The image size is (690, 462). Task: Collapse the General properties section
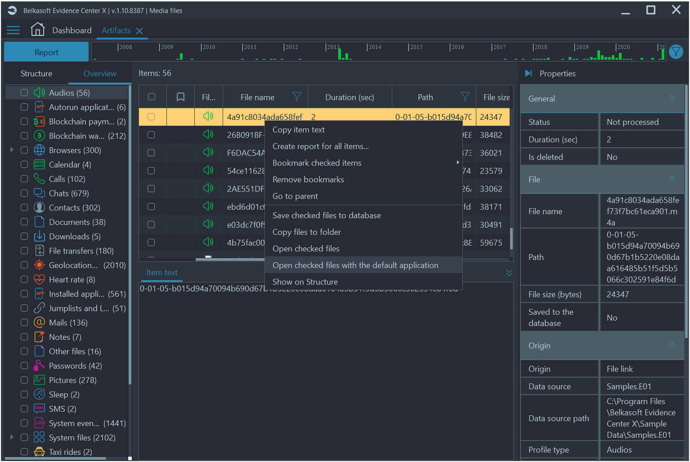point(672,98)
